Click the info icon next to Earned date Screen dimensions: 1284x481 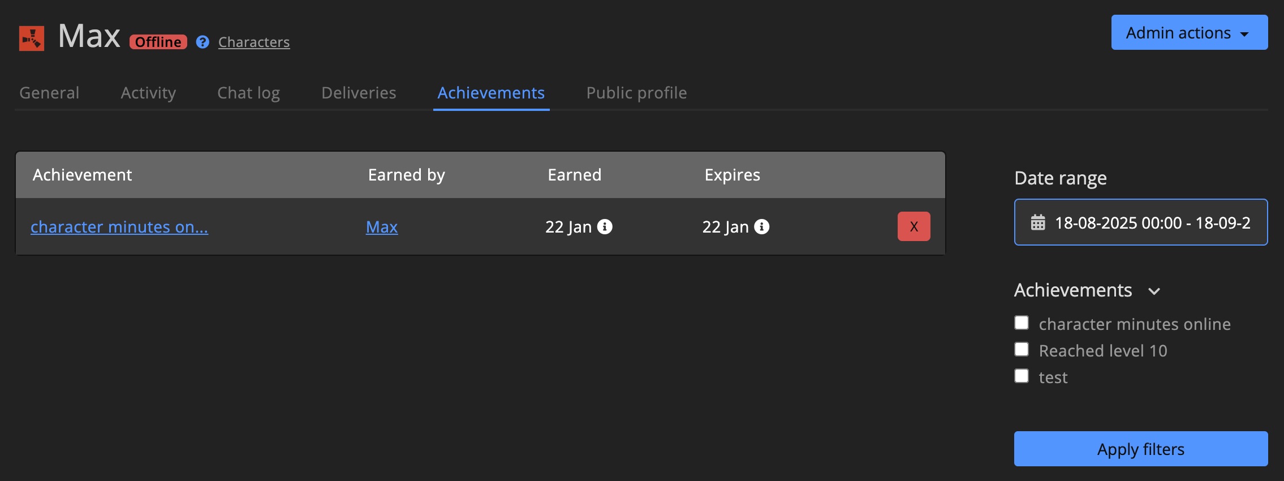(605, 227)
